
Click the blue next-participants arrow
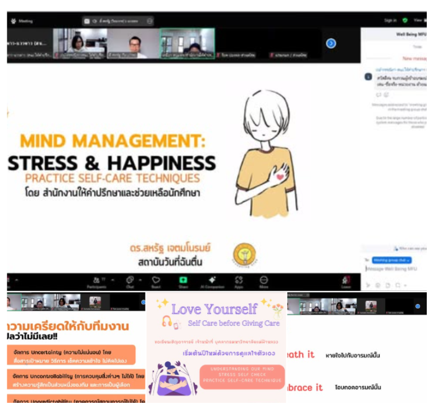pos(331,43)
